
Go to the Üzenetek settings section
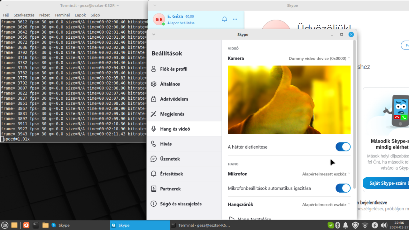click(x=184, y=159)
